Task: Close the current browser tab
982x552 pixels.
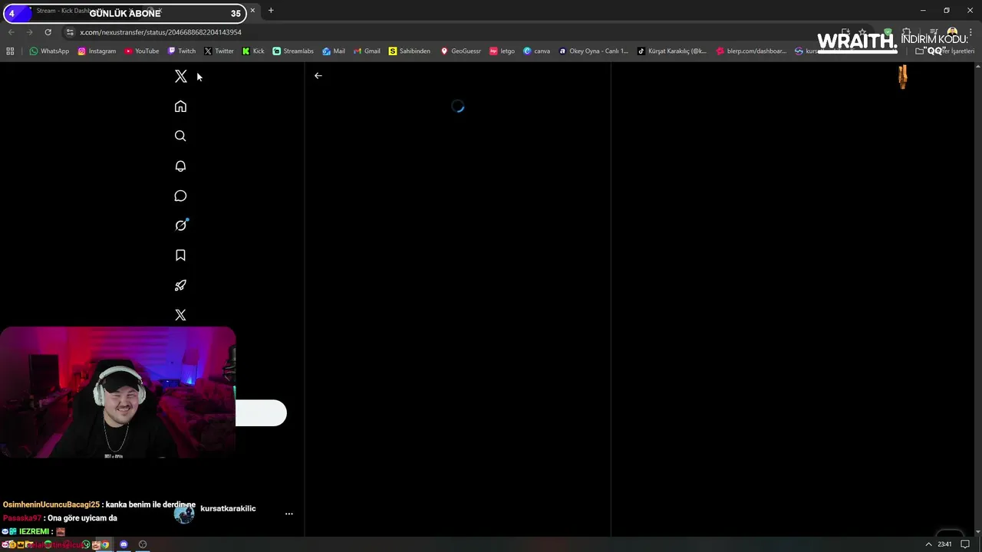Action: coord(252,11)
